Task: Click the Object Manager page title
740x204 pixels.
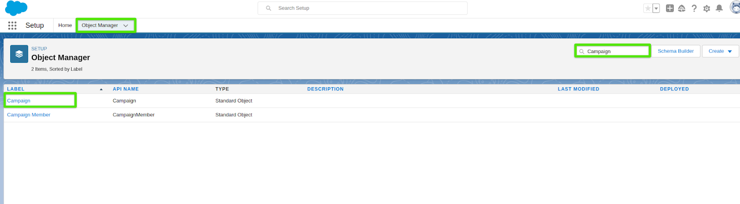Action: [61, 58]
